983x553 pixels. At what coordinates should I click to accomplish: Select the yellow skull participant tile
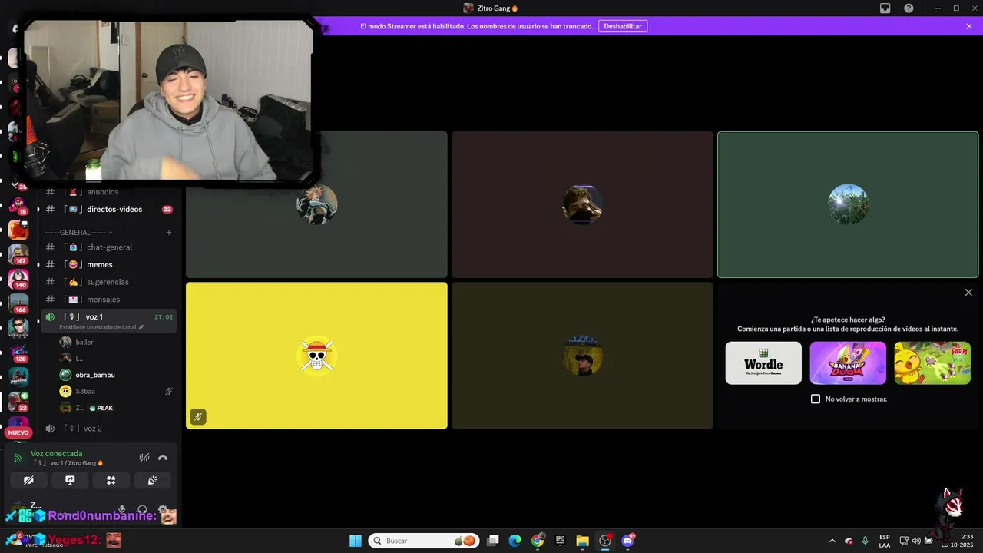[x=316, y=356]
